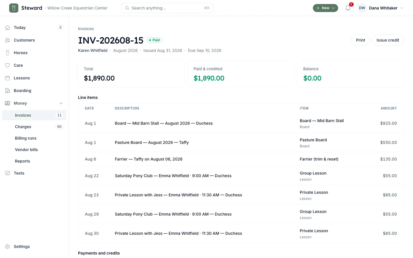Click the DW user avatar

(362, 8)
